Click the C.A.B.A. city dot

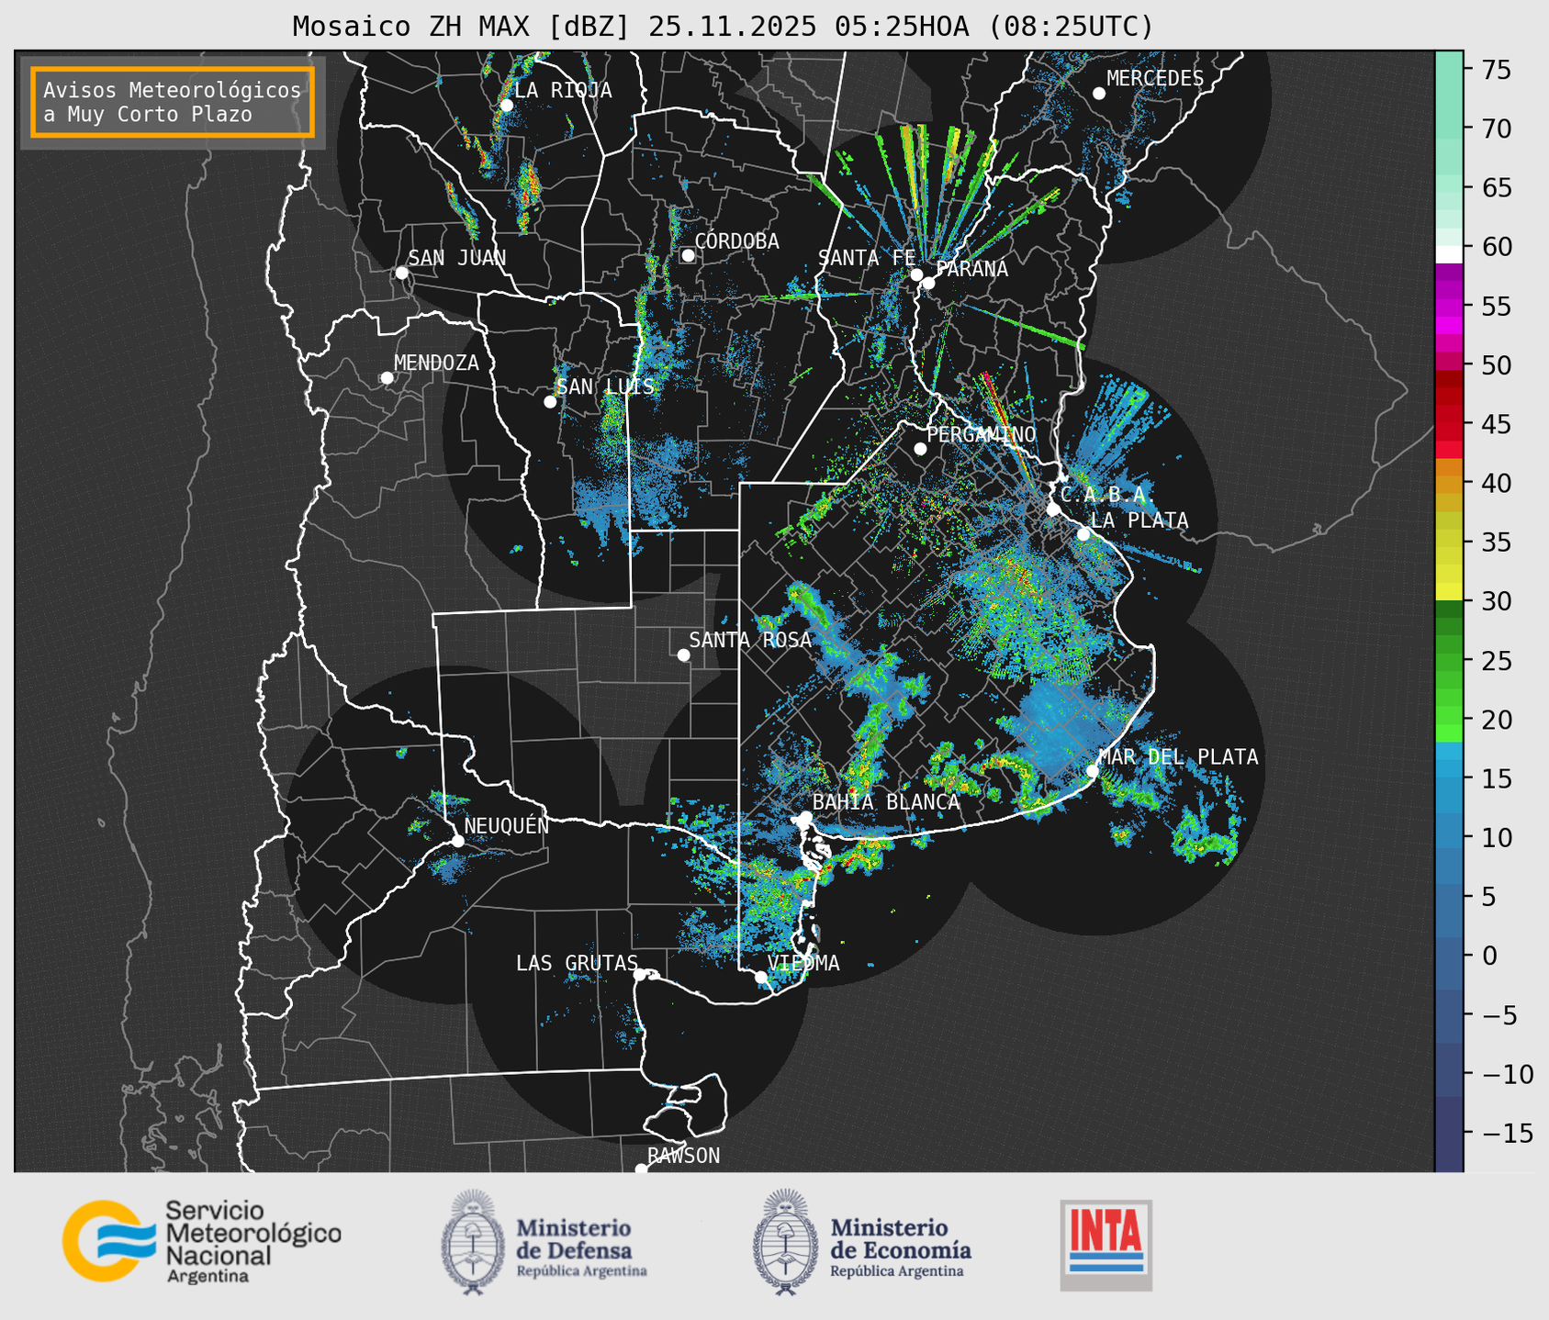(x=1054, y=509)
